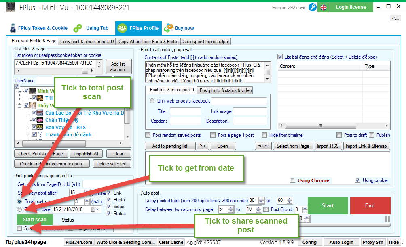The width and height of the screenshot is (406, 247).
Task: Click the blue key license icon
Action: coord(313,7)
